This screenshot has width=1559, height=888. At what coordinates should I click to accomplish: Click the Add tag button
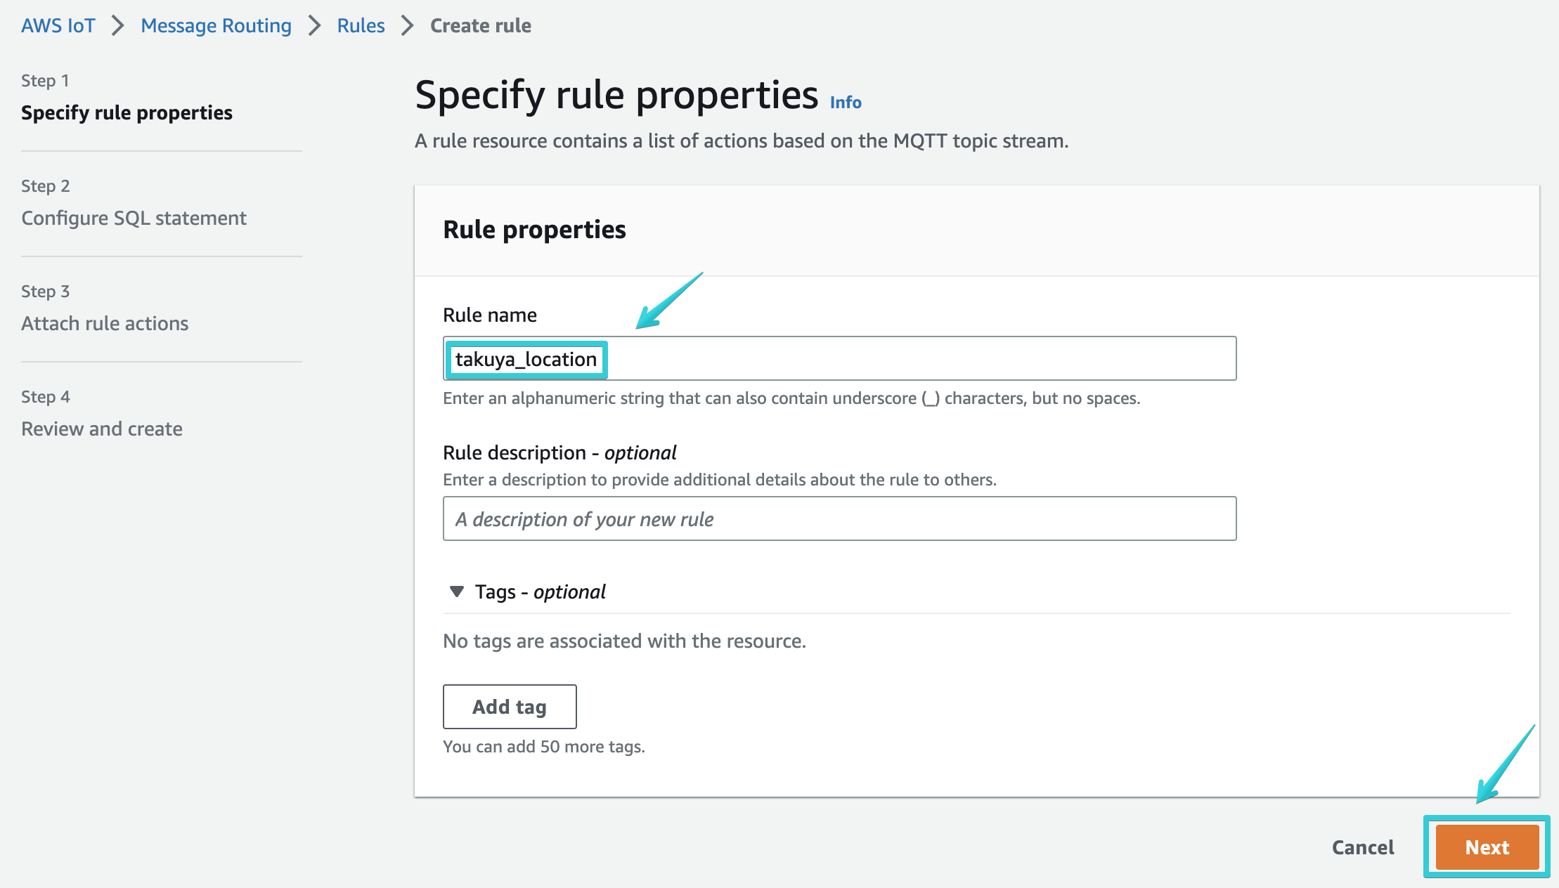point(509,707)
